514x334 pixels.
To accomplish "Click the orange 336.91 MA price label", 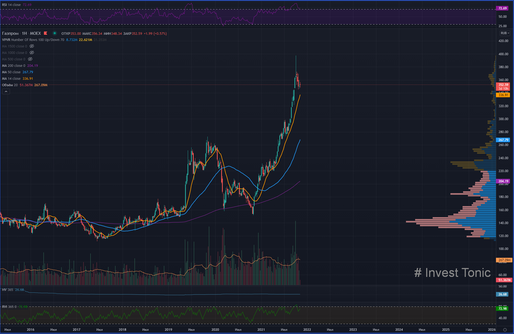I will click(502, 95).
